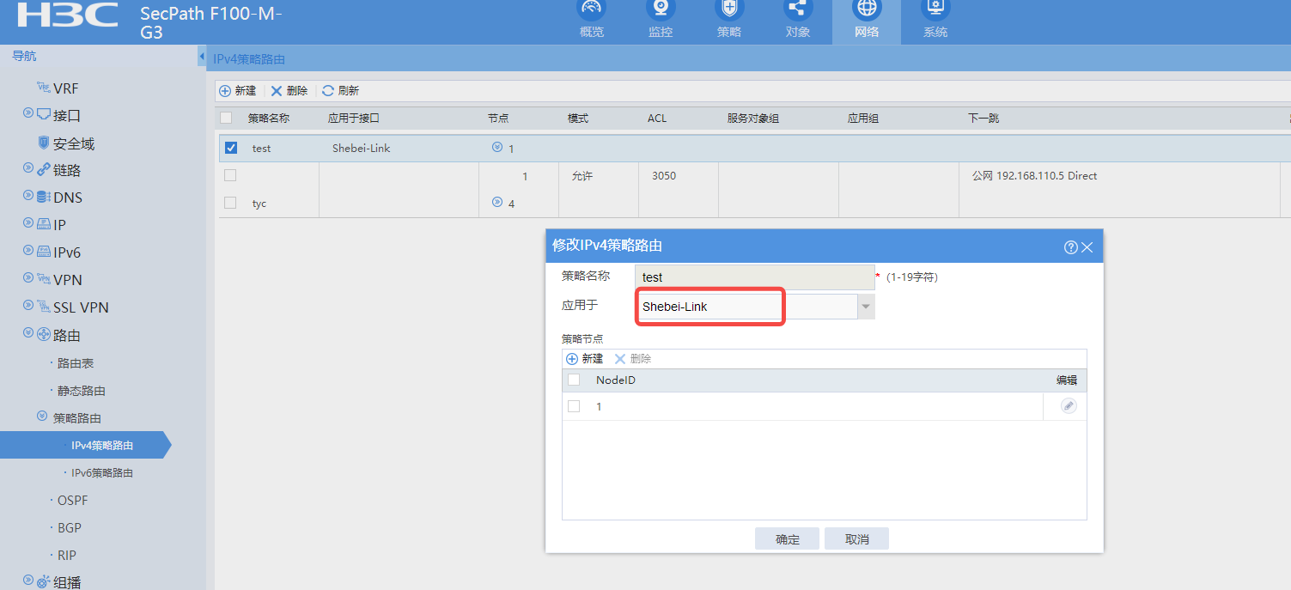
Task: Click the 下一跳 column header
Action: [983, 119]
